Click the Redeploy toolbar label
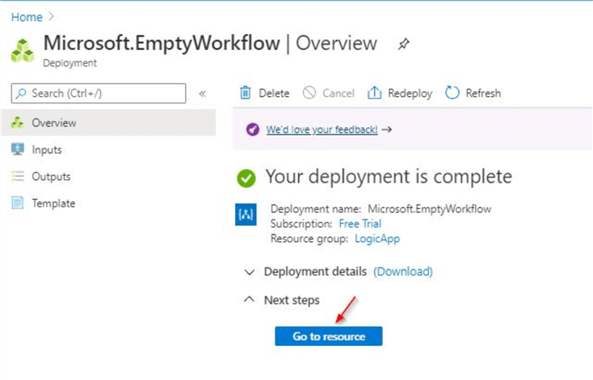The height and width of the screenshot is (380, 593). [410, 94]
